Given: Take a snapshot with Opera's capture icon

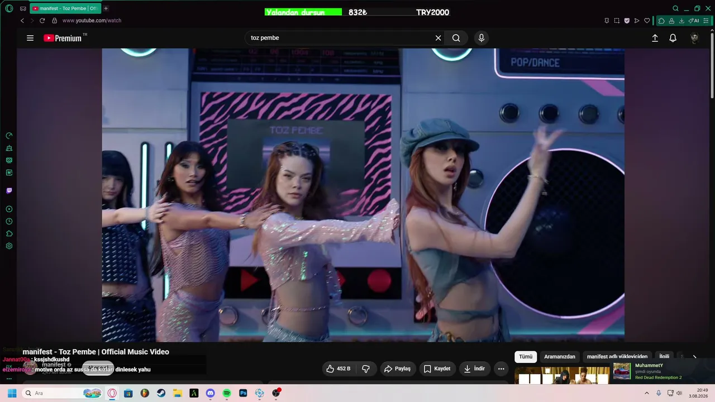Looking at the screenshot, I should 617,21.
